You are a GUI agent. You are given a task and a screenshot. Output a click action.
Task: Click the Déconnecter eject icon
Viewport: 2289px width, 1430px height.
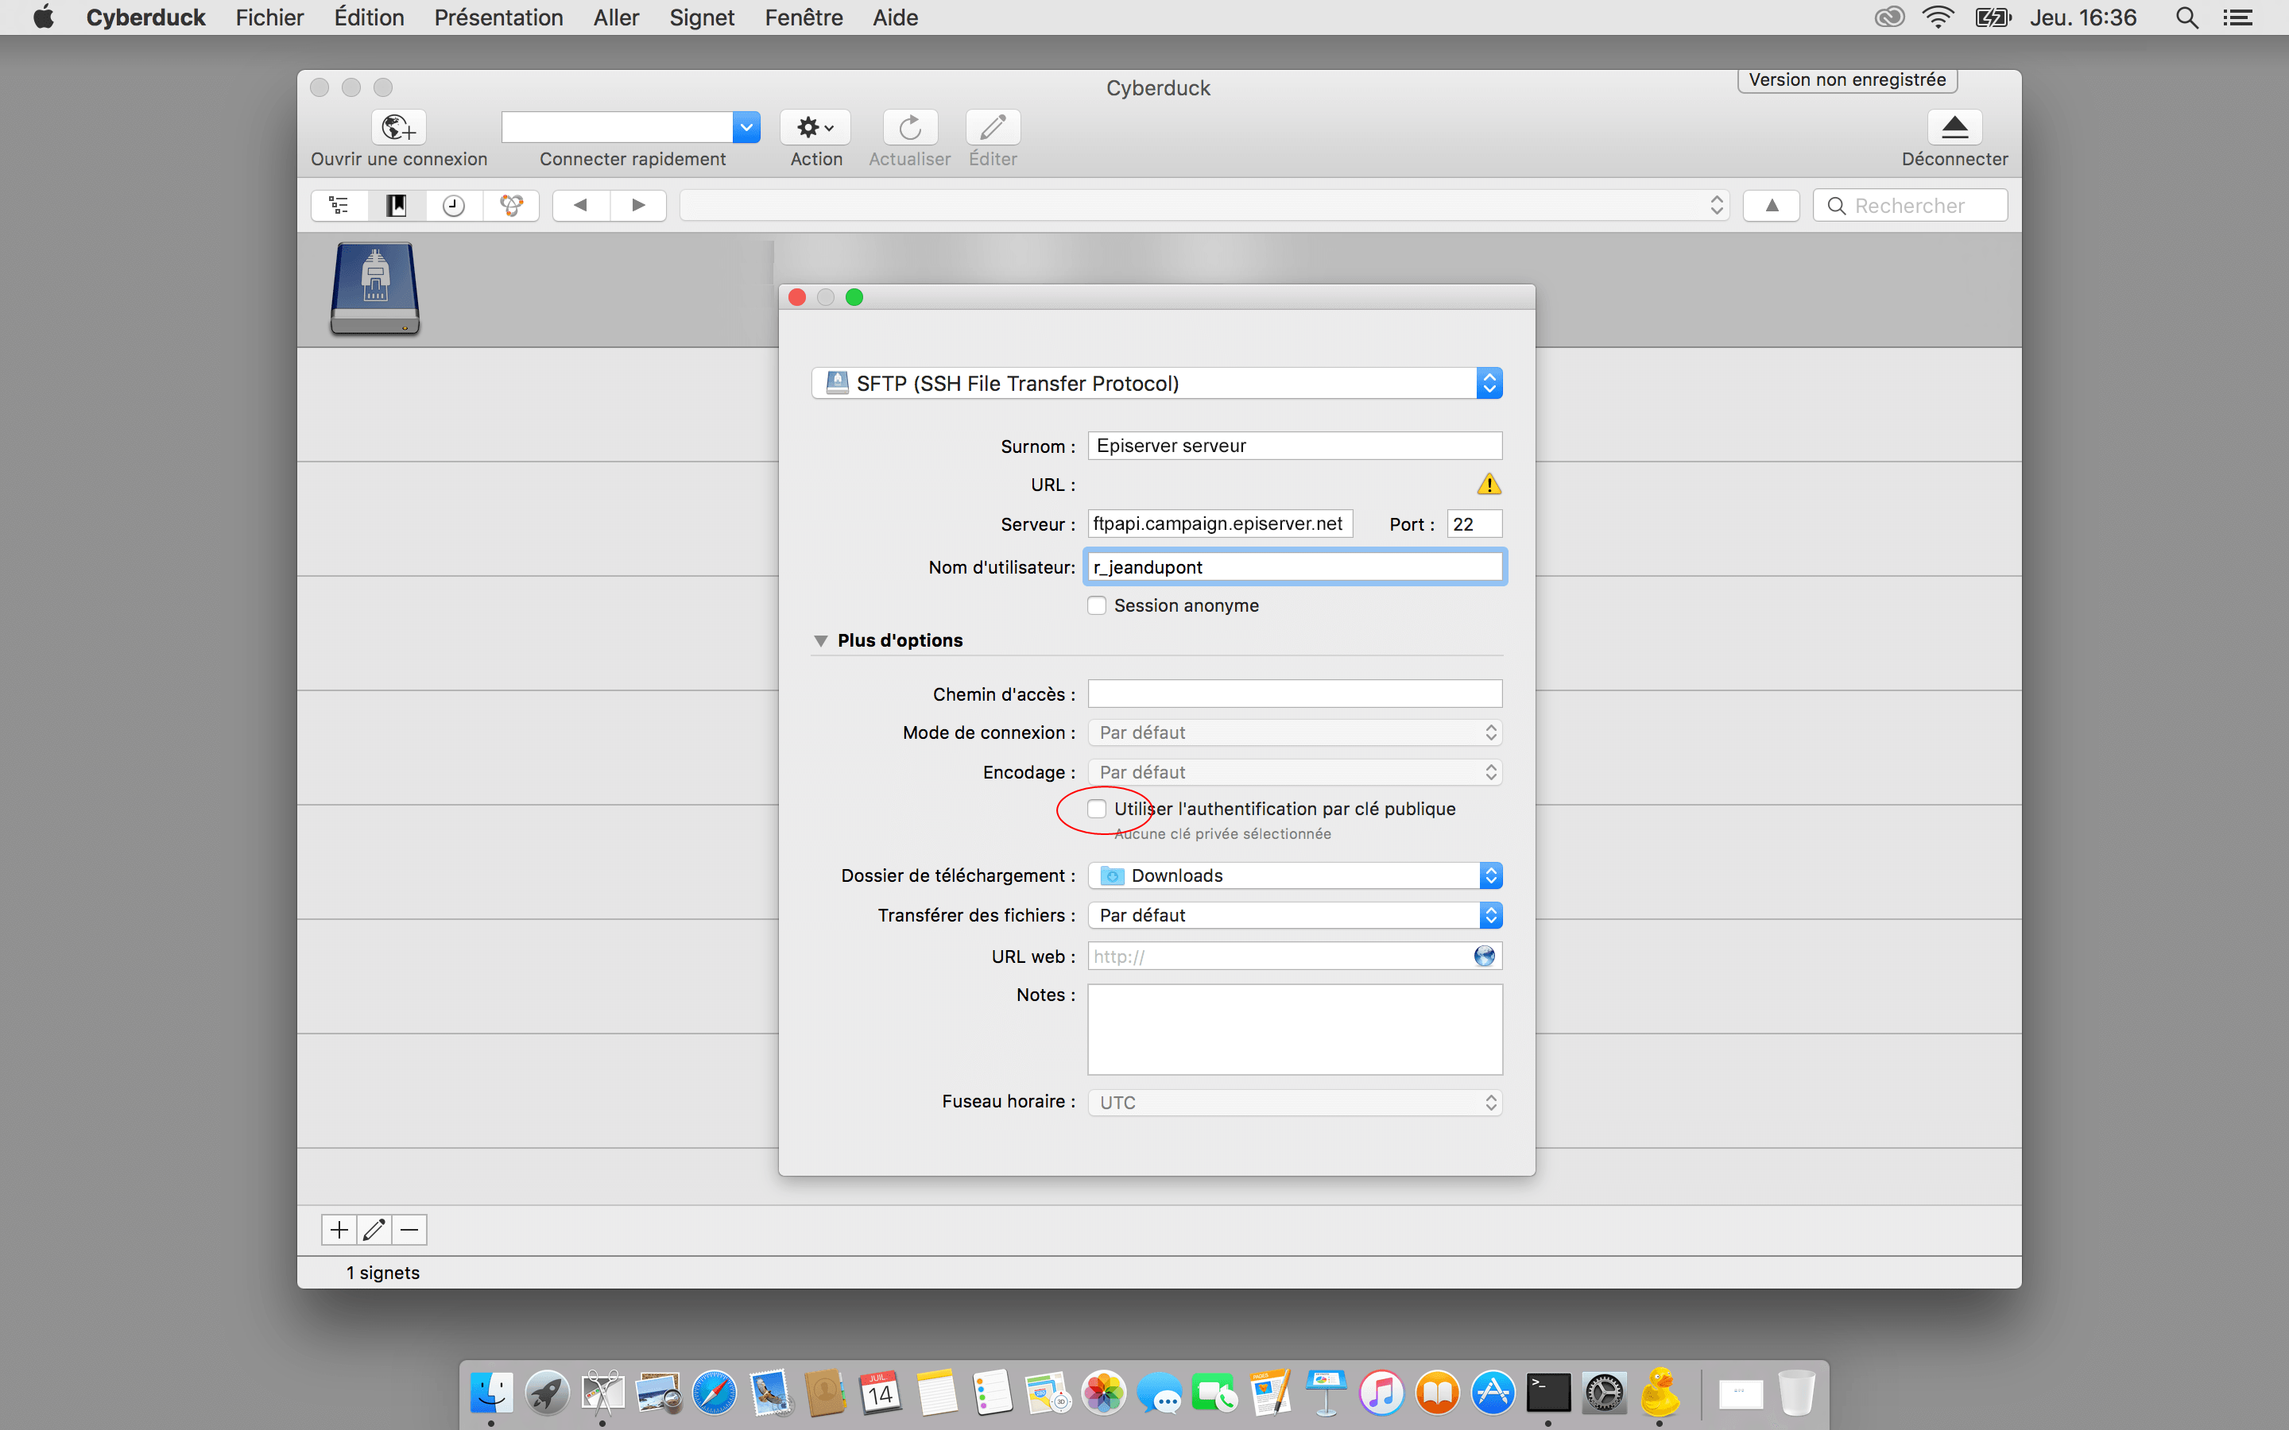tap(1954, 127)
